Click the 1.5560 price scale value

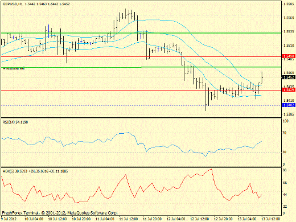pos(289,18)
